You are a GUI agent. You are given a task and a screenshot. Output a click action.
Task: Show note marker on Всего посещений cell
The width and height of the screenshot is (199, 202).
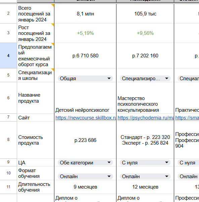(x=53, y=5)
